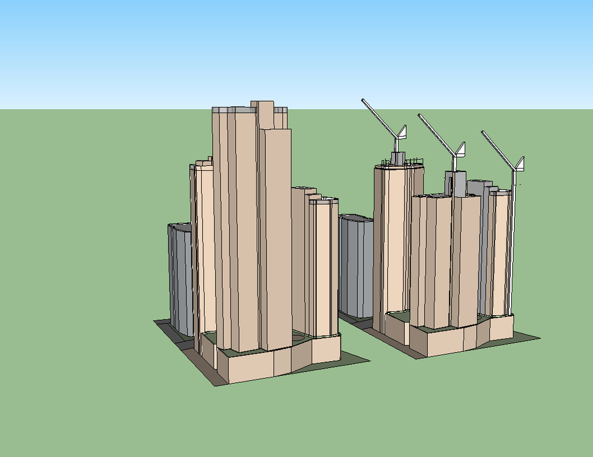The image size is (593, 457).
Task: Select the podium base of left complex
Action: pos(270,359)
